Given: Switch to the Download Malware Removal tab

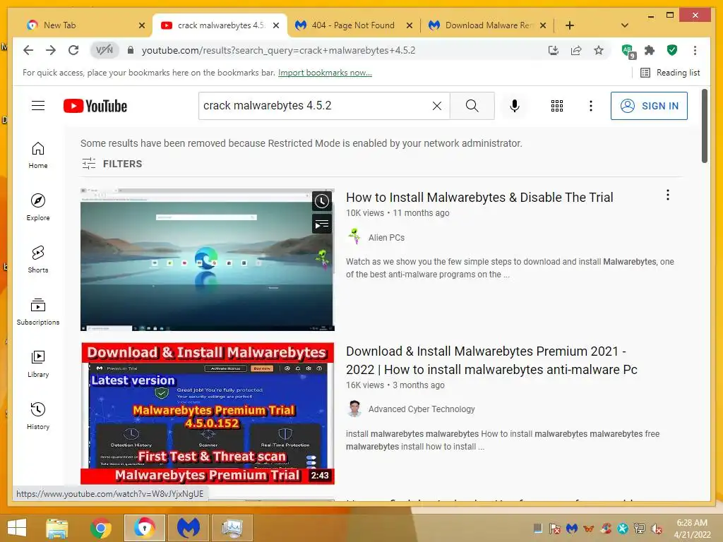Looking at the screenshot, I should click(x=489, y=25).
